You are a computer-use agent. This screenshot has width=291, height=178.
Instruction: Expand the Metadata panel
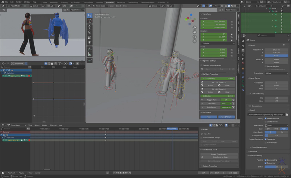coord(253,151)
